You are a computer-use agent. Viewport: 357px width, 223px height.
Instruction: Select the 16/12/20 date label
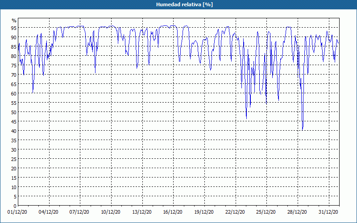click(173, 212)
